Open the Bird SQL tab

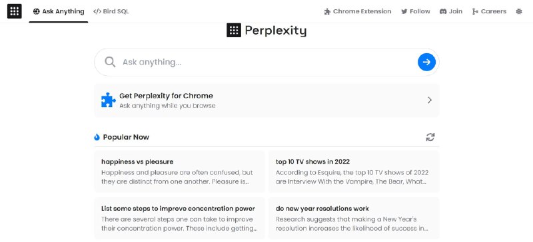tap(111, 11)
